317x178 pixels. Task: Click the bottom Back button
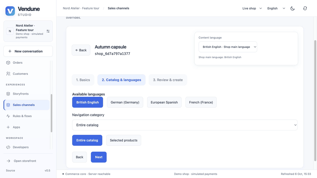coord(80,157)
